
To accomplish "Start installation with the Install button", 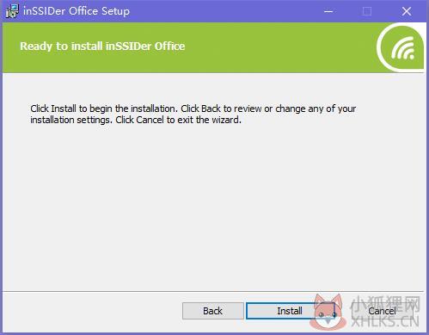I will pyautogui.click(x=290, y=311).
